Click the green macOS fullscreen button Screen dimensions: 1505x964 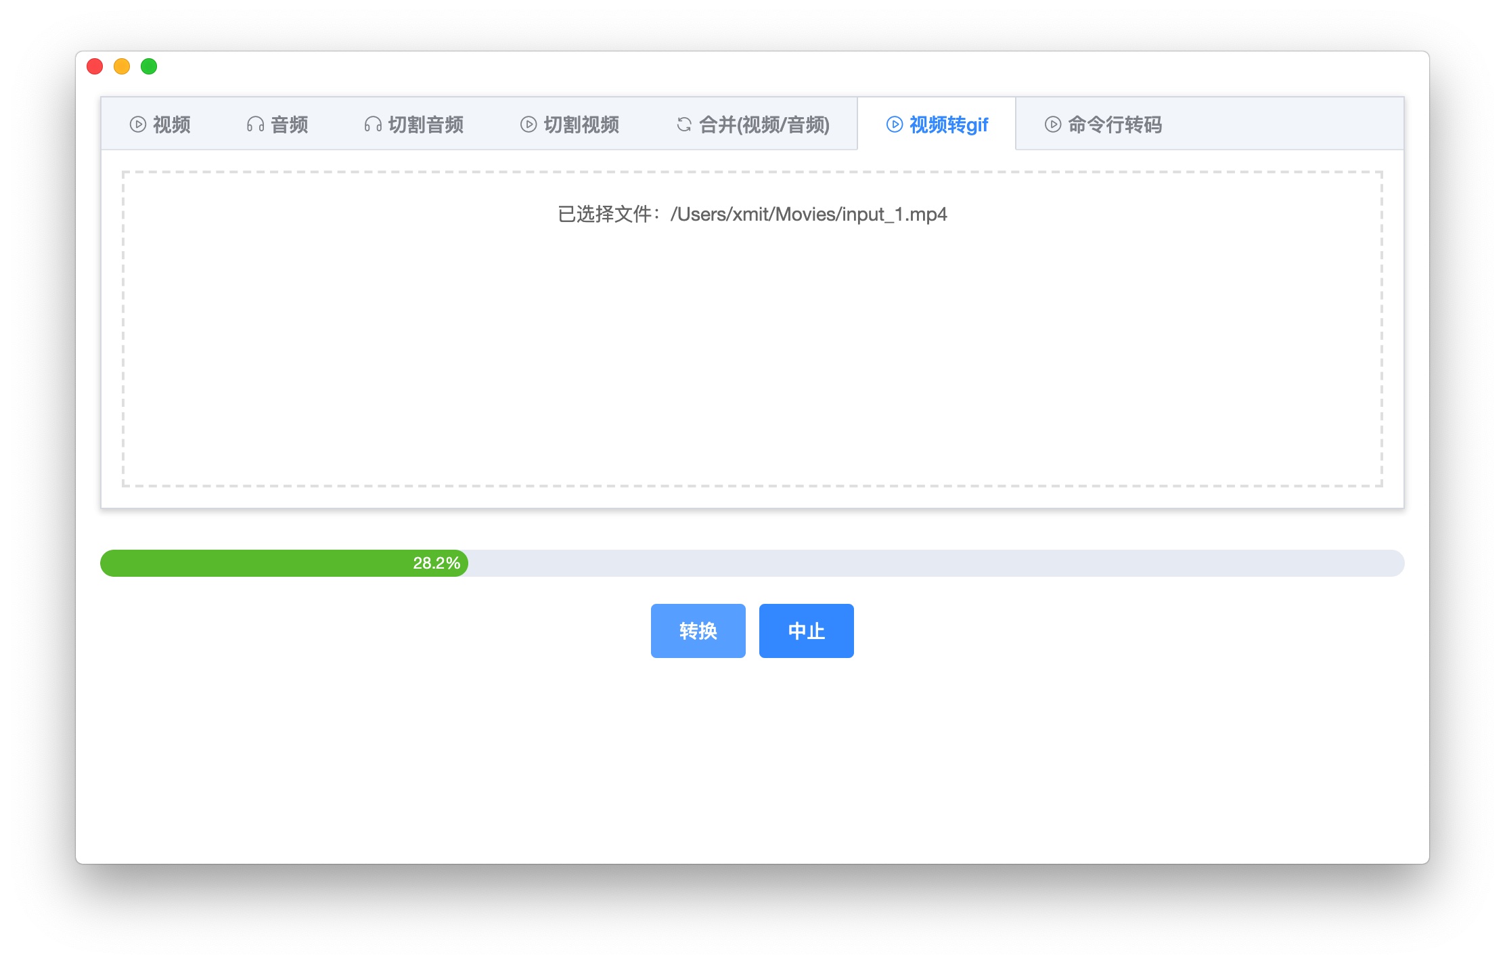point(149,66)
